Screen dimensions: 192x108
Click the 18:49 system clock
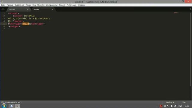[187, 106]
